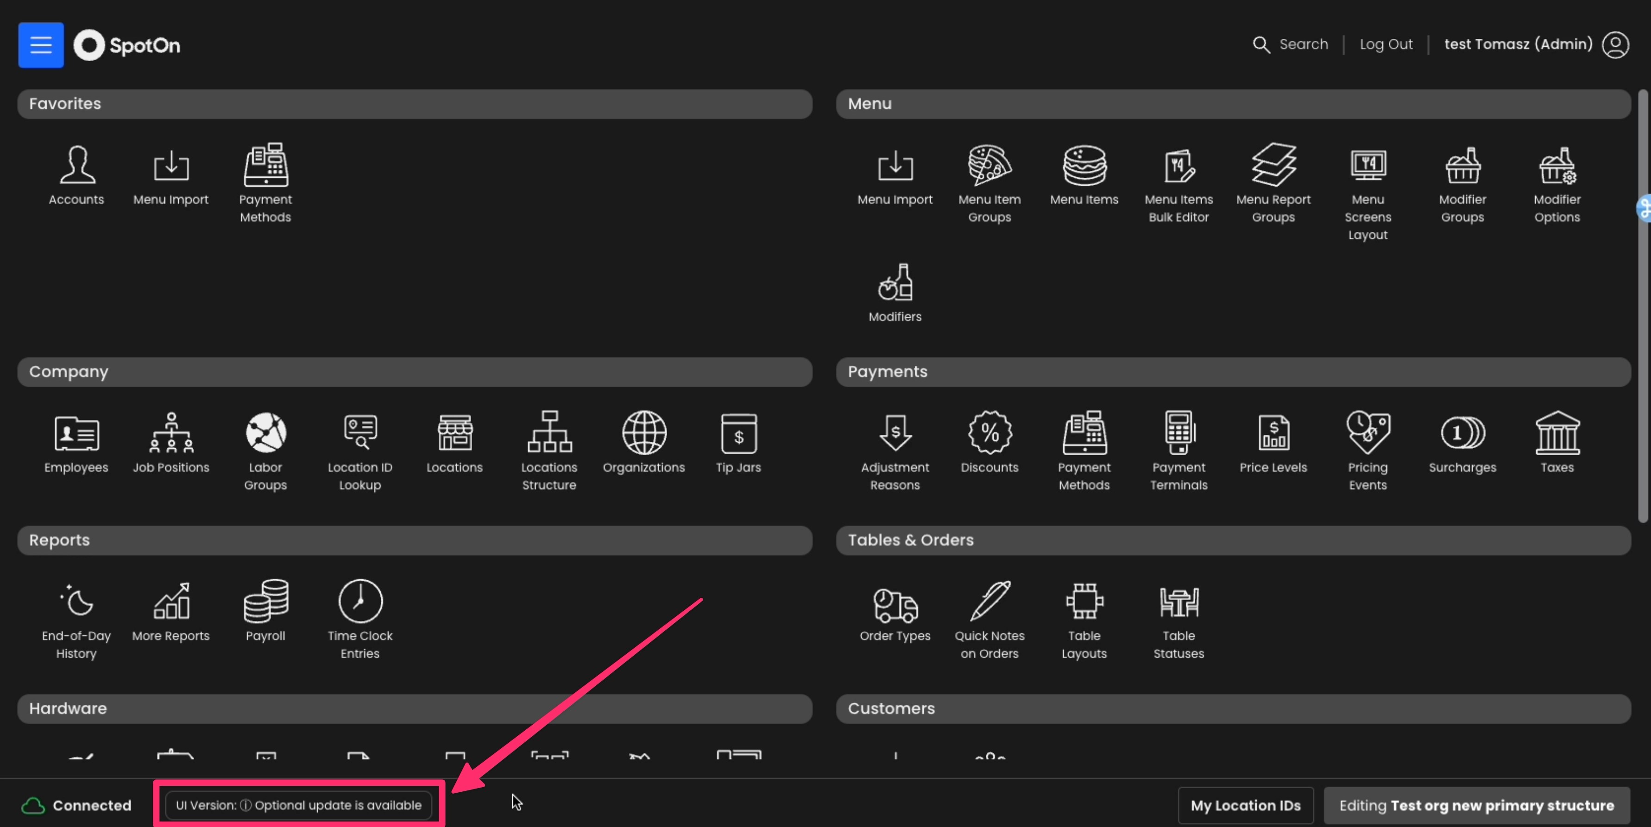Click the SpotOn logo

tap(127, 45)
